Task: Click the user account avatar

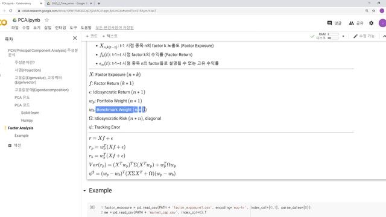Action: 382,23
